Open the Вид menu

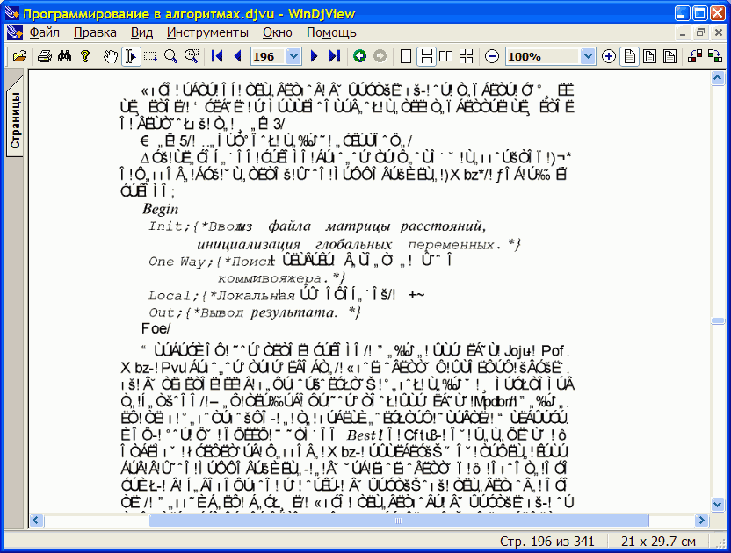click(x=141, y=32)
